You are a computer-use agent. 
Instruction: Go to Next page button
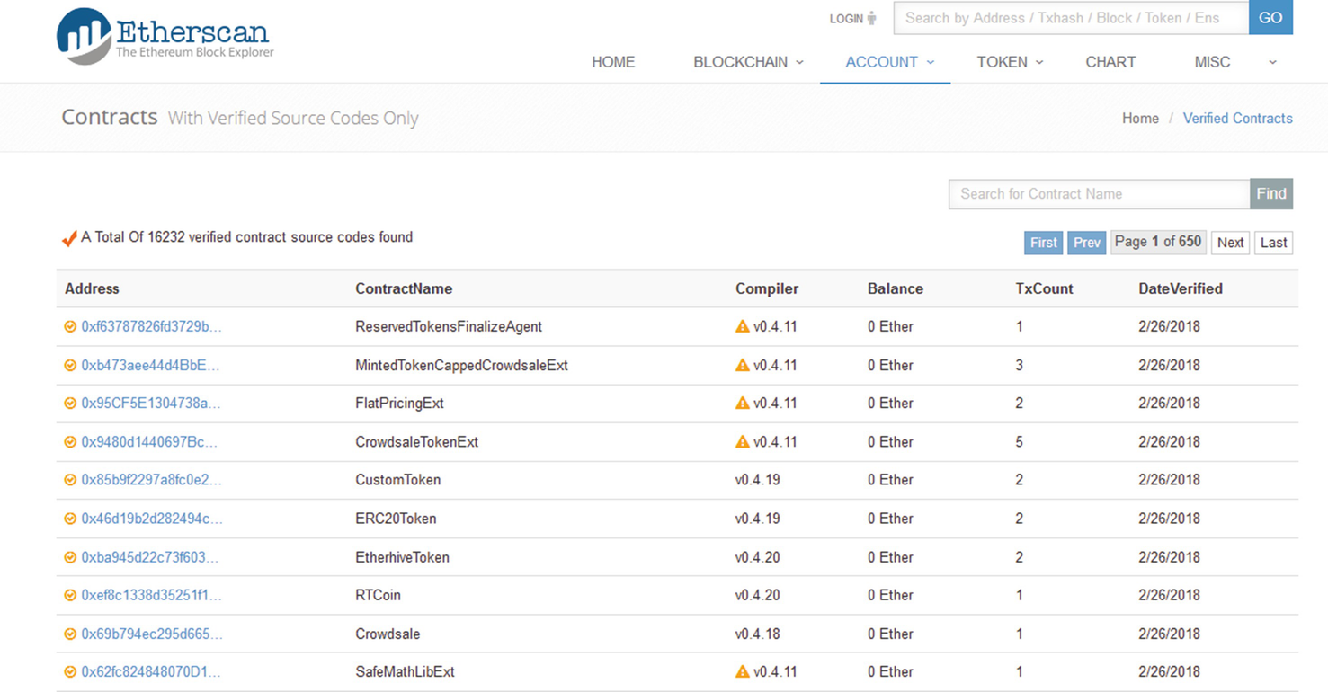click(1230, 243)
